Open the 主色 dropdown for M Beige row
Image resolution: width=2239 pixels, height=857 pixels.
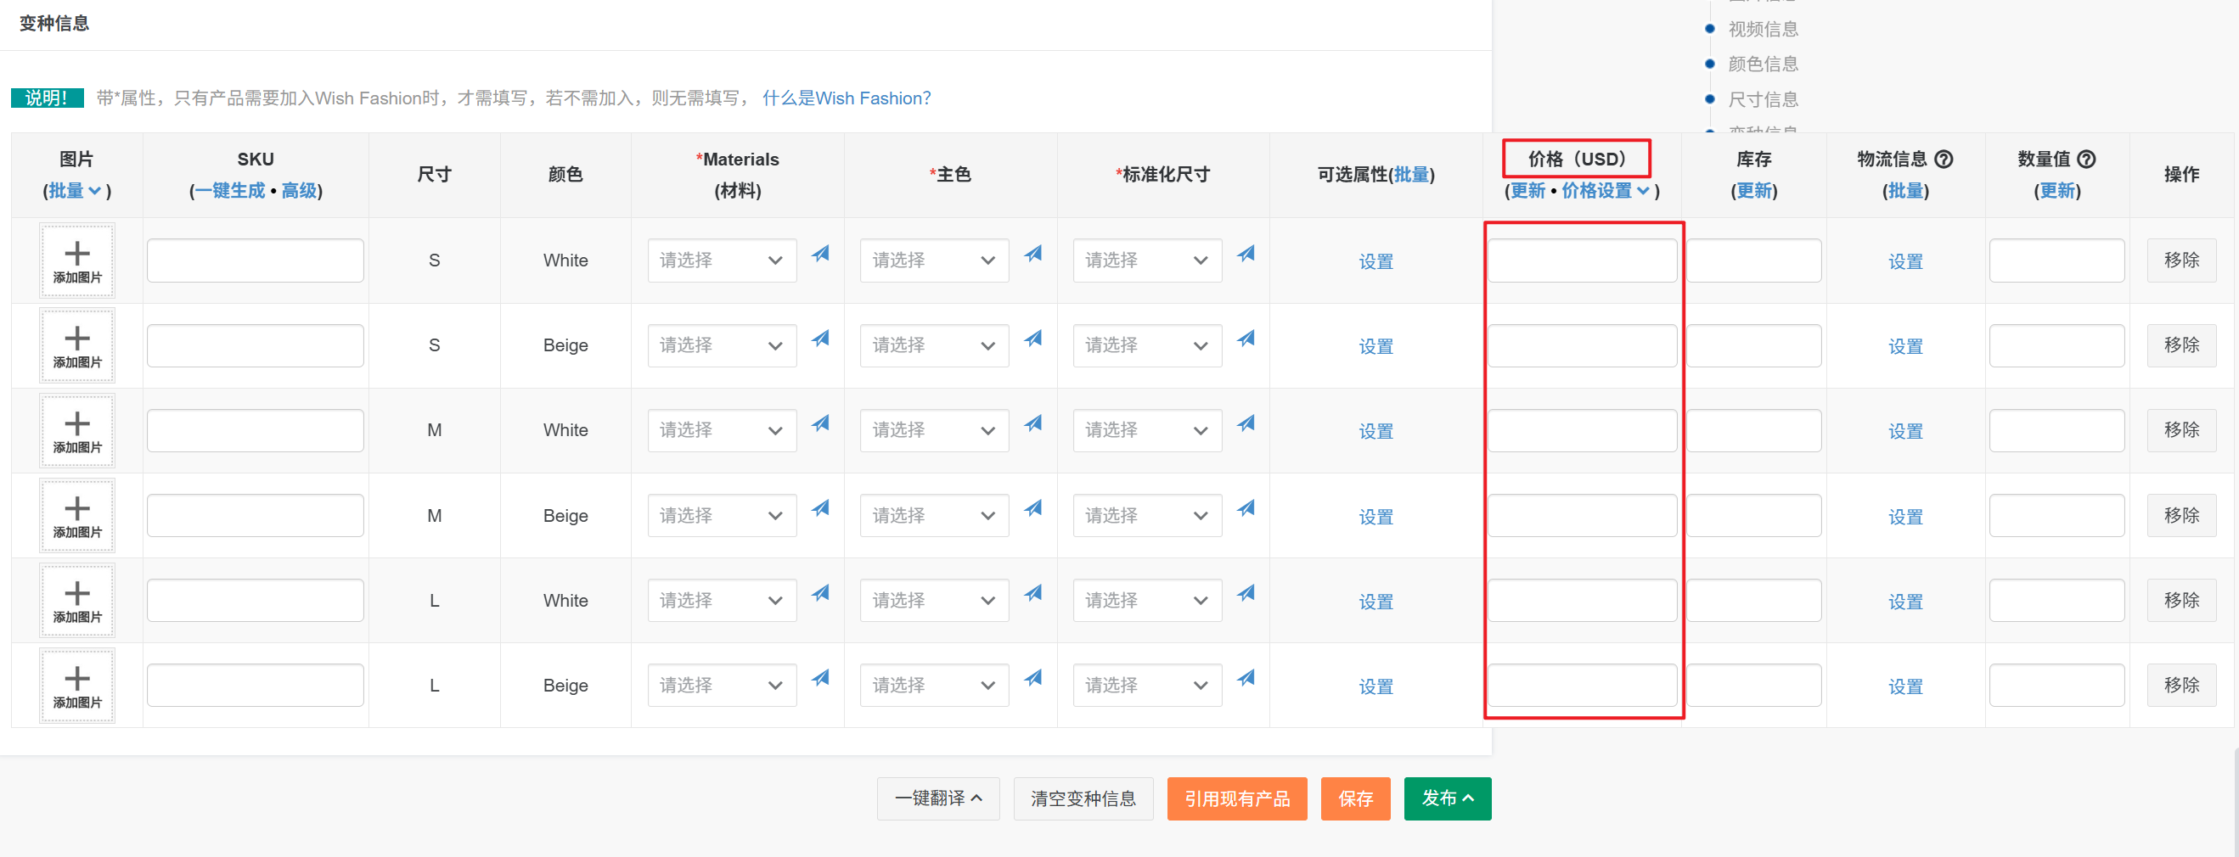(933, 516)
